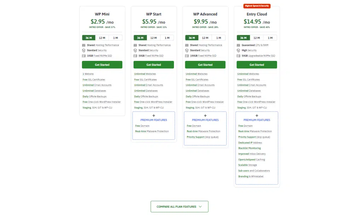Image resolution: width=362 pixels, height=218 pixels.
Task: Click the 10GB Fixed NVMe SSD icon in WP Mini
Action: [83, 56]
